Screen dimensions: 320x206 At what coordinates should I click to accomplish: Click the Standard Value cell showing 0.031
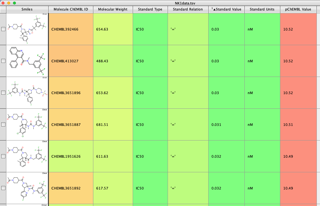pyautogui.click(x=226, y=125)
